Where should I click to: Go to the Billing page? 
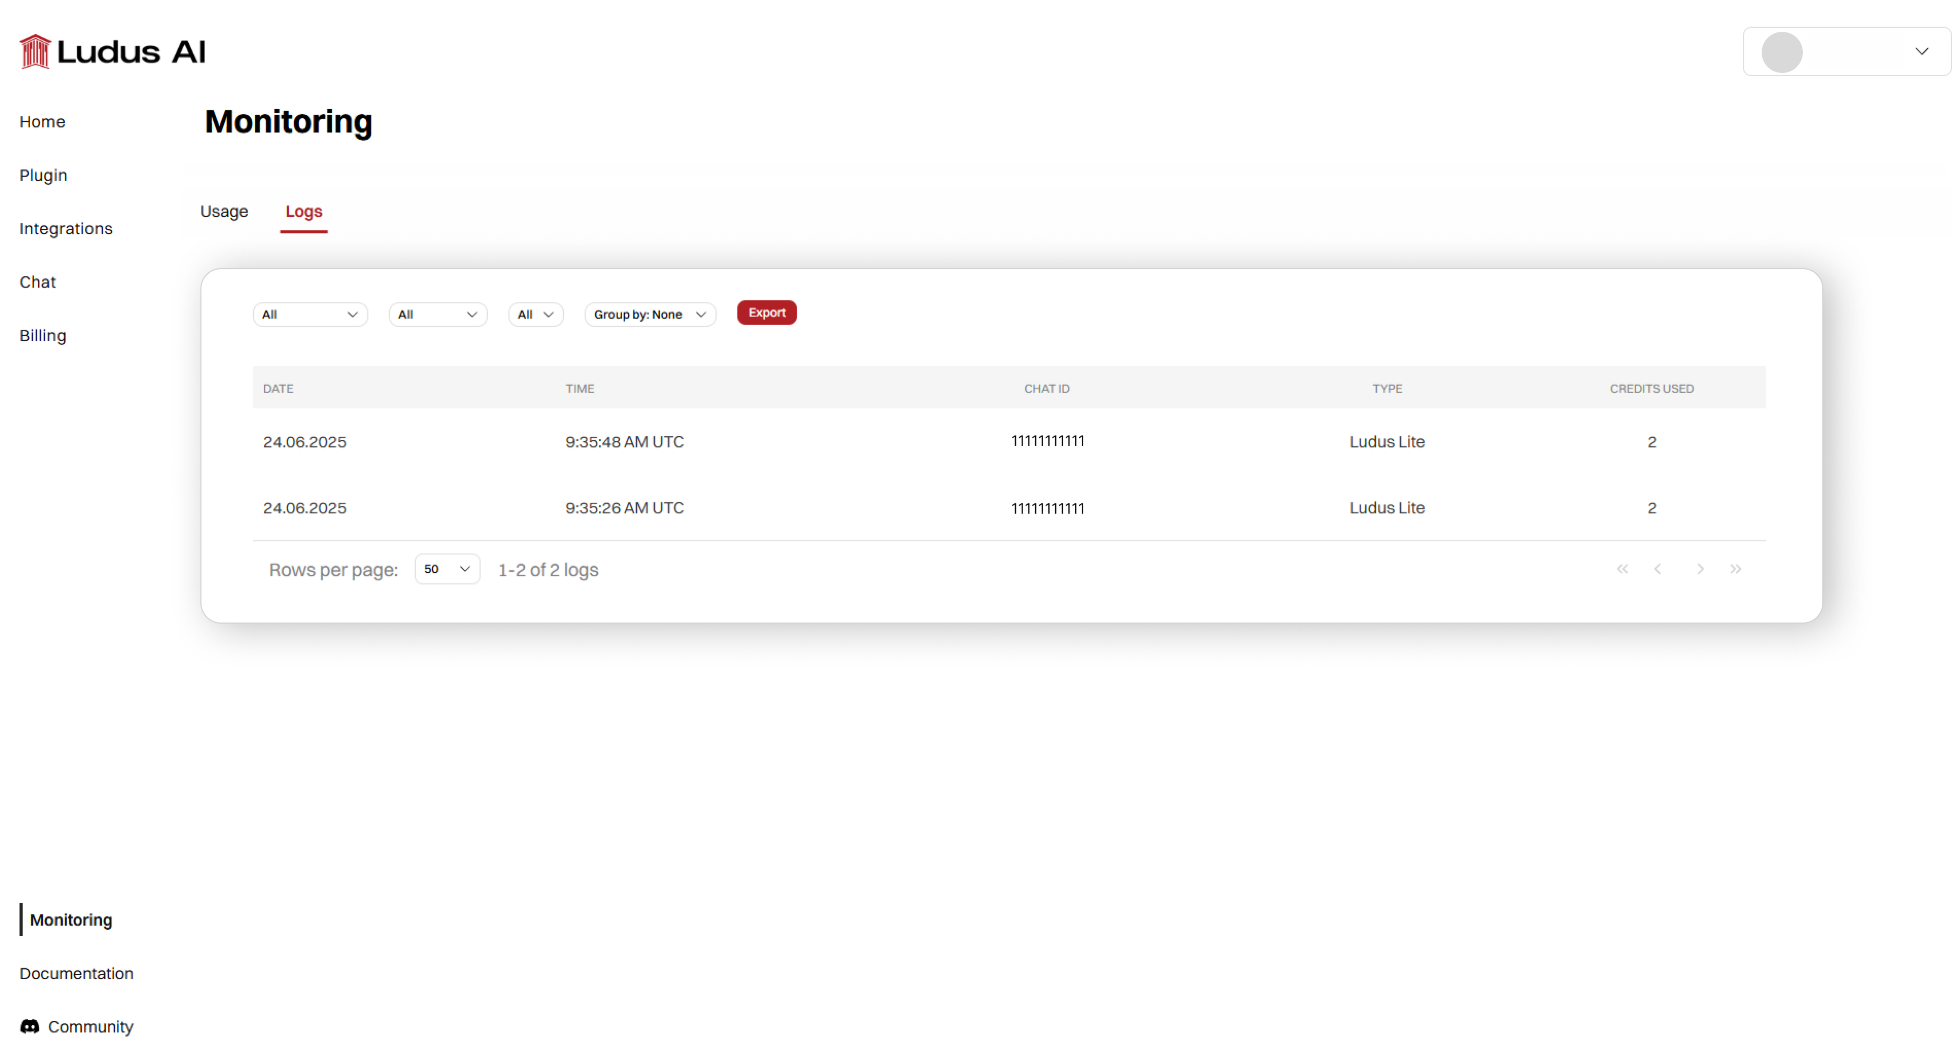click(x=43, y=336)
